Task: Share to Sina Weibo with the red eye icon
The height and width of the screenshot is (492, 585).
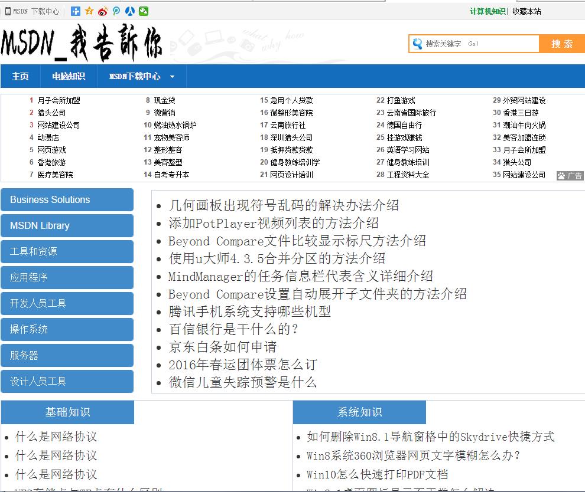Action: tap(103, 12)
